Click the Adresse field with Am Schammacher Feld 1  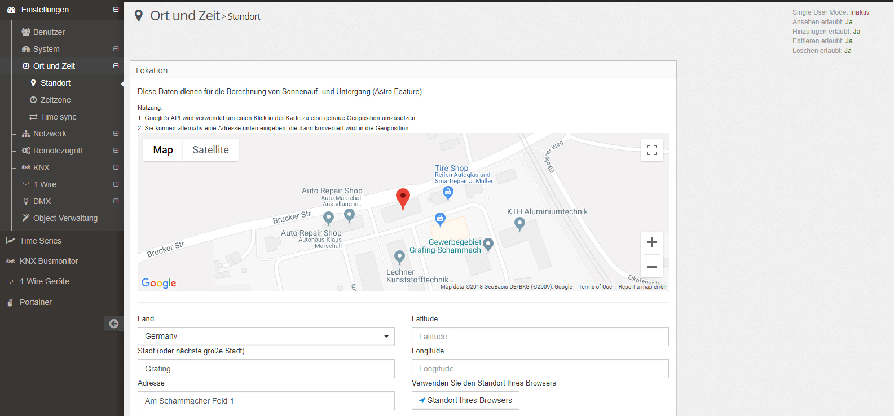[266, 401]
